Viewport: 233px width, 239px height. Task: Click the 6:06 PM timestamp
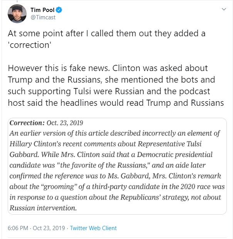(x=18, y=228)
